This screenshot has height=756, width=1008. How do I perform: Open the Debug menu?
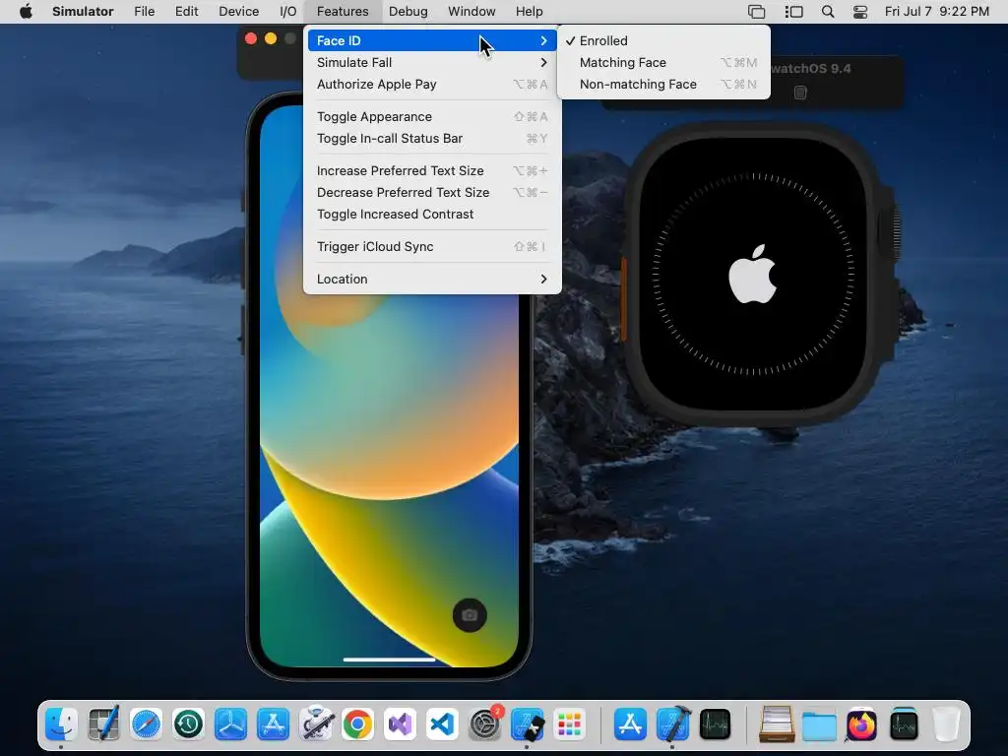409,12
